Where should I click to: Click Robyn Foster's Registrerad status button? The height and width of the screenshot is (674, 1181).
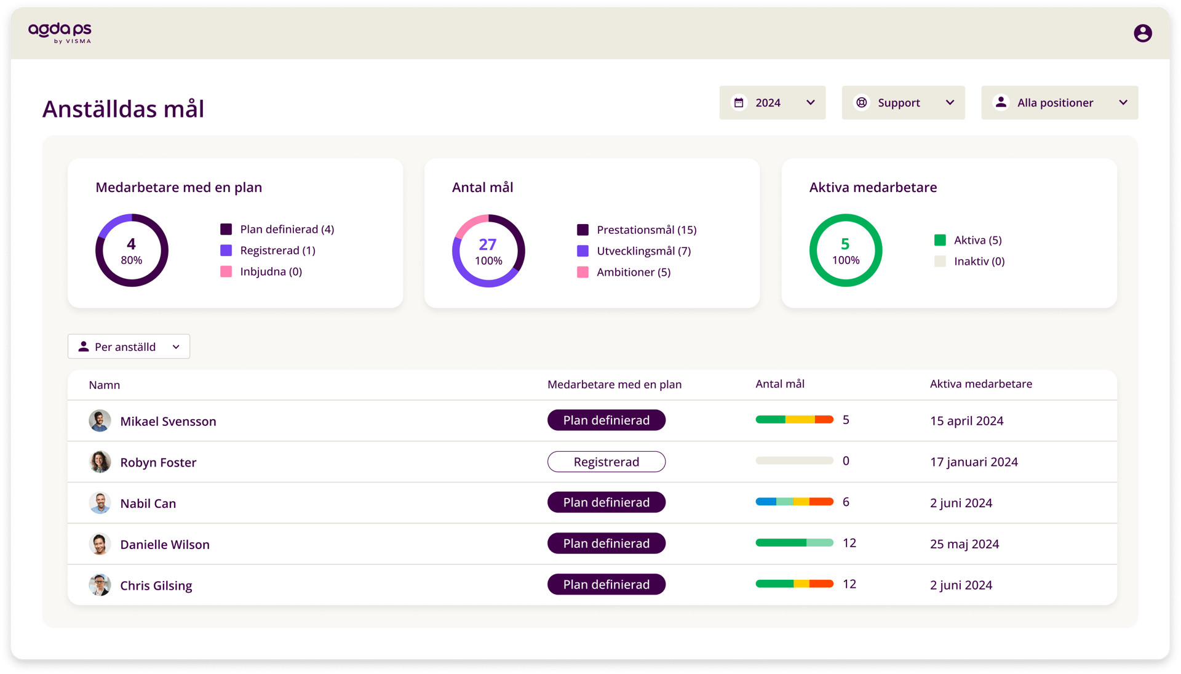606,462
